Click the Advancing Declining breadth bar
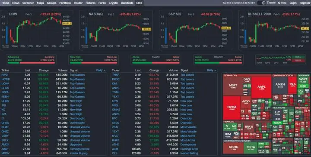The width and height of the screenshot is (311, 157). pos(31,60)
